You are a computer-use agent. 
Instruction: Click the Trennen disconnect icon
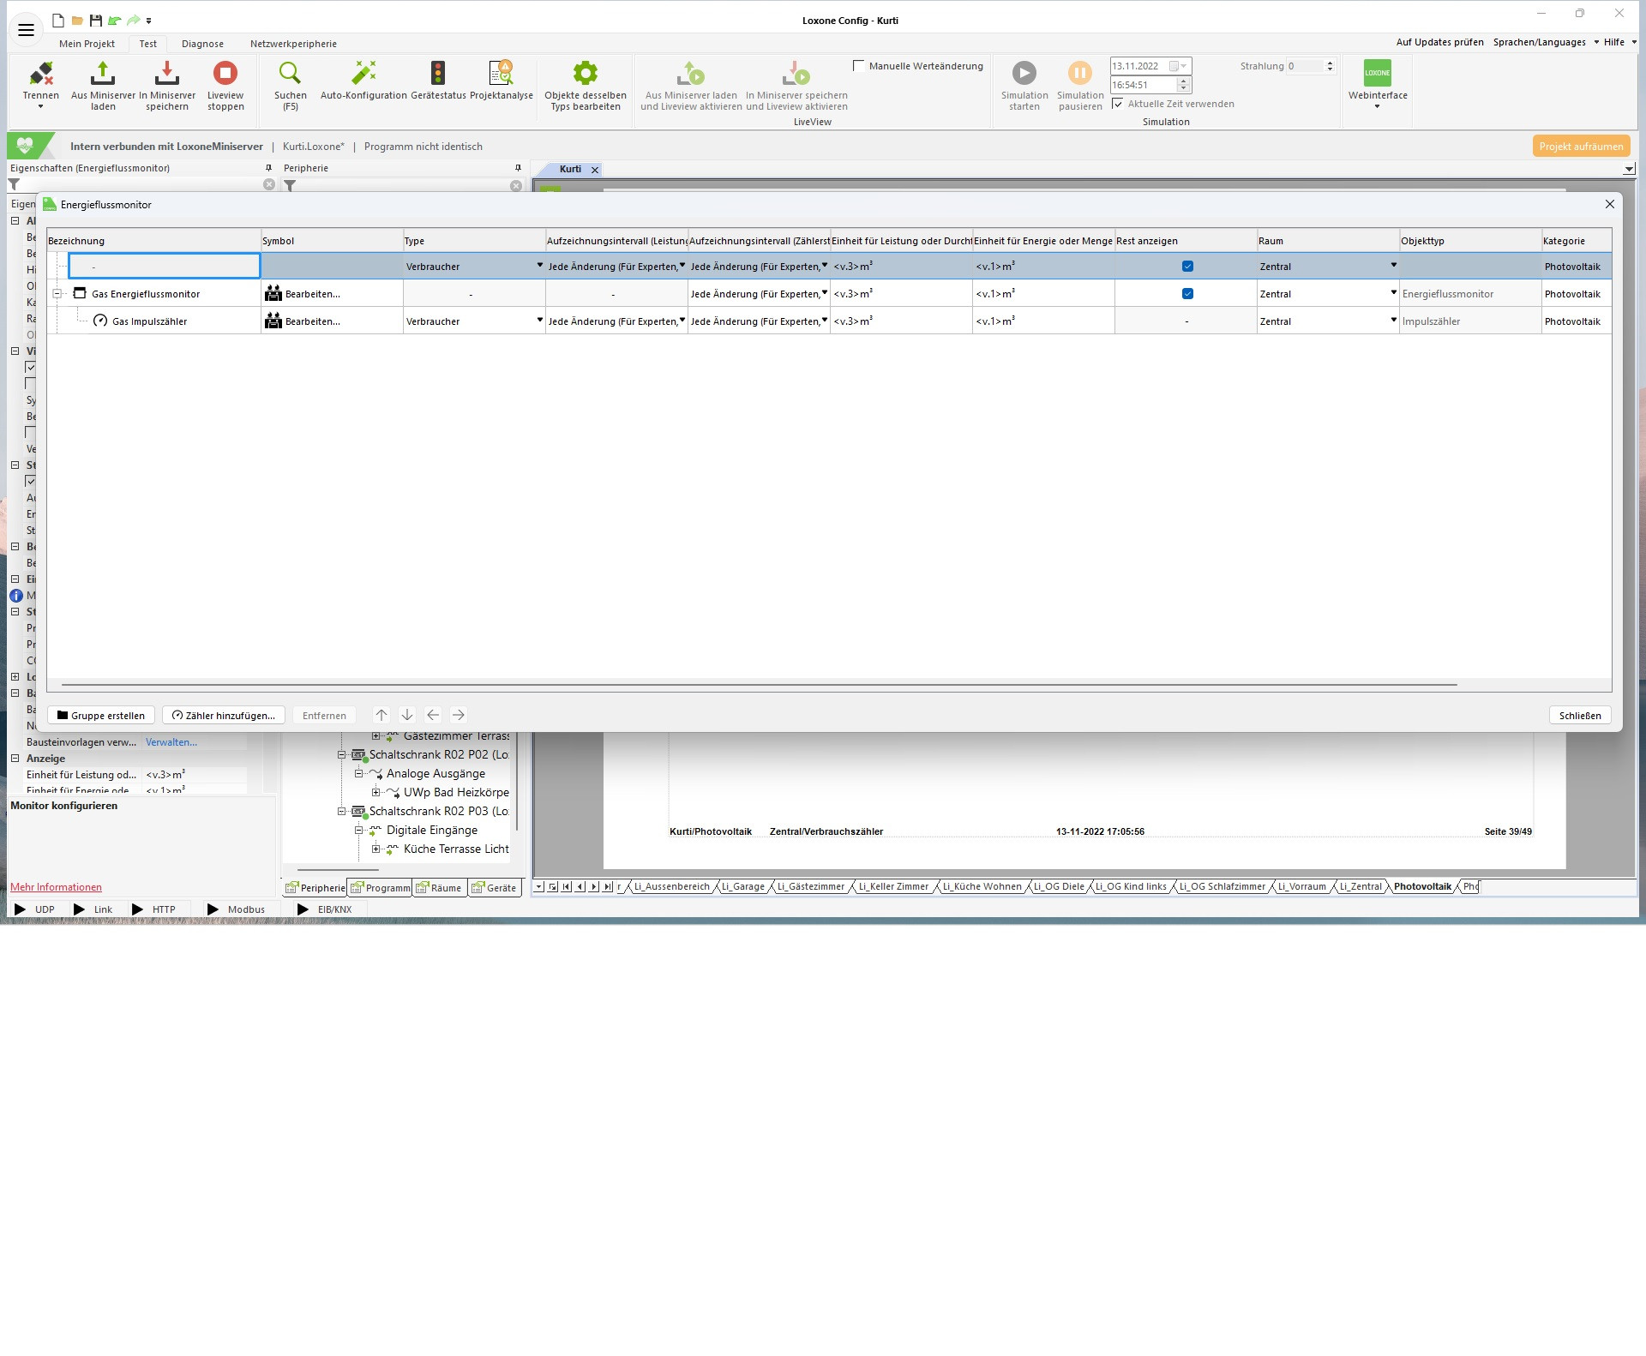40,75
